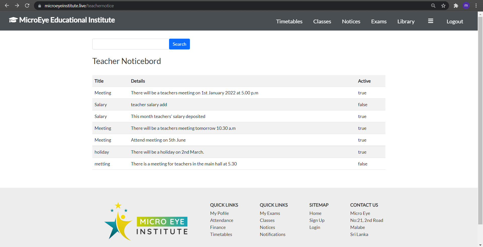Open Login sitemap link
Image resolution: width=483 pixels, height=247 pixels.
pyautogui.click(x=315, y=227)
